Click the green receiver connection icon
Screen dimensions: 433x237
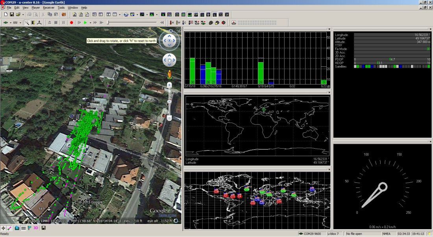tap(6, 22)
